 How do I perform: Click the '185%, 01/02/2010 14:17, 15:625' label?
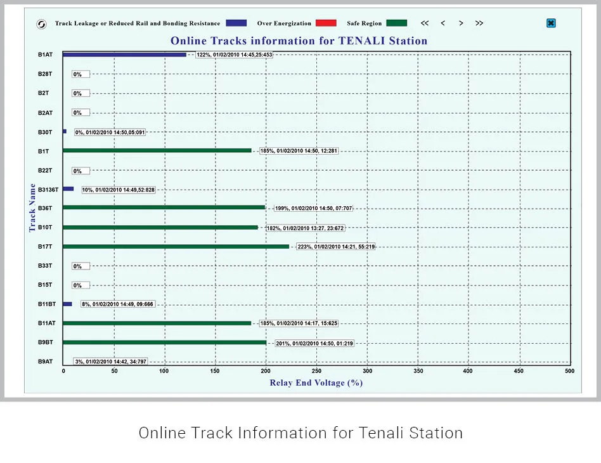[299, 323]
